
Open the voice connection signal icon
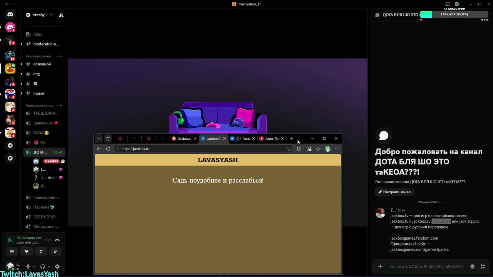click(x=10, y=240)
